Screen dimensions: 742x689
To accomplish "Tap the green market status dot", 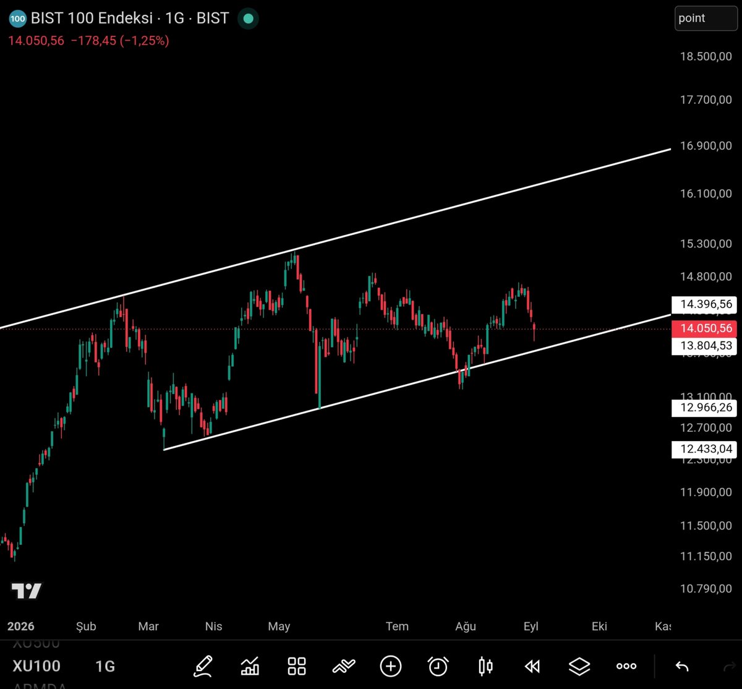I will [x=248, y=19].
